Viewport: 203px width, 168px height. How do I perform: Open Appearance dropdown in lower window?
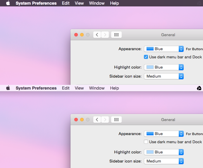pos(164,134)
